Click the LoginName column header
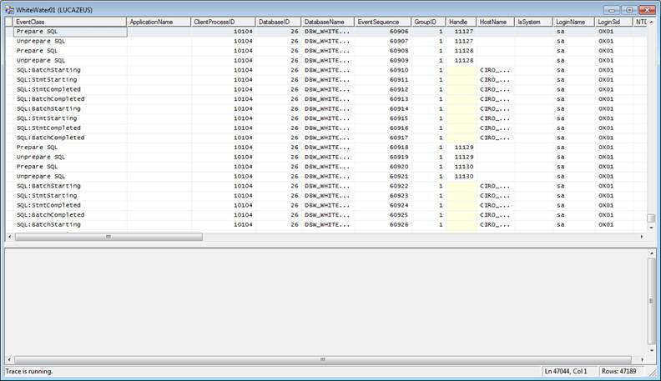The image size is (661, 381). 573,22
